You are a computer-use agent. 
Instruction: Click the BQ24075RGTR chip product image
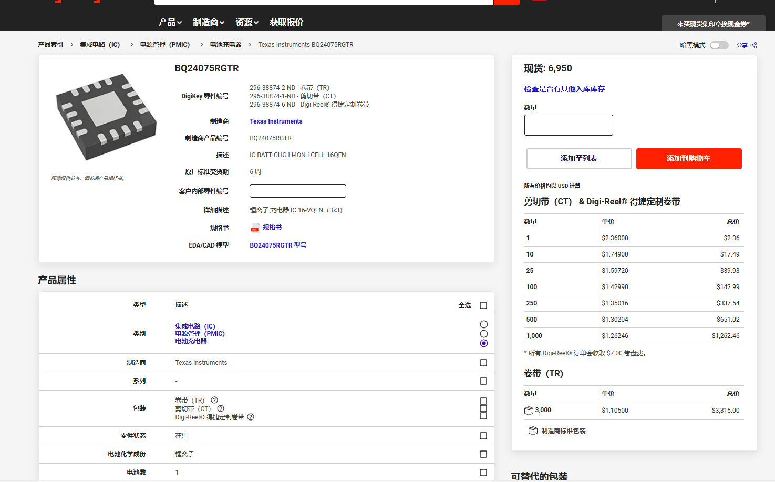pos(106,117)
